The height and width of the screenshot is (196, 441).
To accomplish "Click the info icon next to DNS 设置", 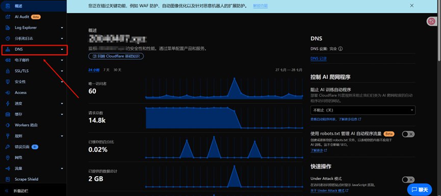I will (x=341, y=49).
